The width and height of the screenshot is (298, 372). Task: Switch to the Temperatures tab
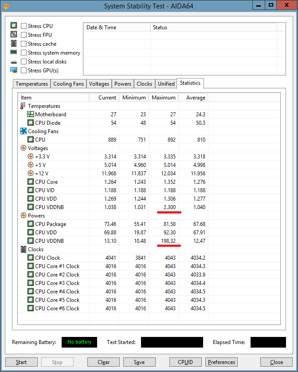point(31,84)
